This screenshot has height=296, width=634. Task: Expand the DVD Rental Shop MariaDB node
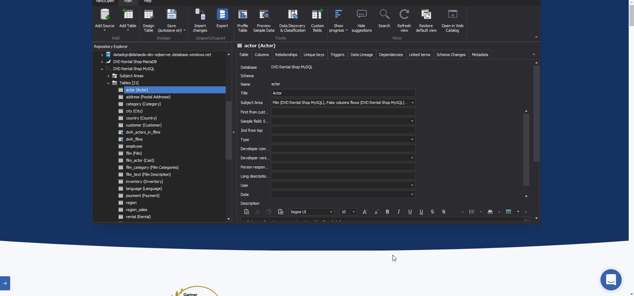pyautogui.click(x=102, y=62)
